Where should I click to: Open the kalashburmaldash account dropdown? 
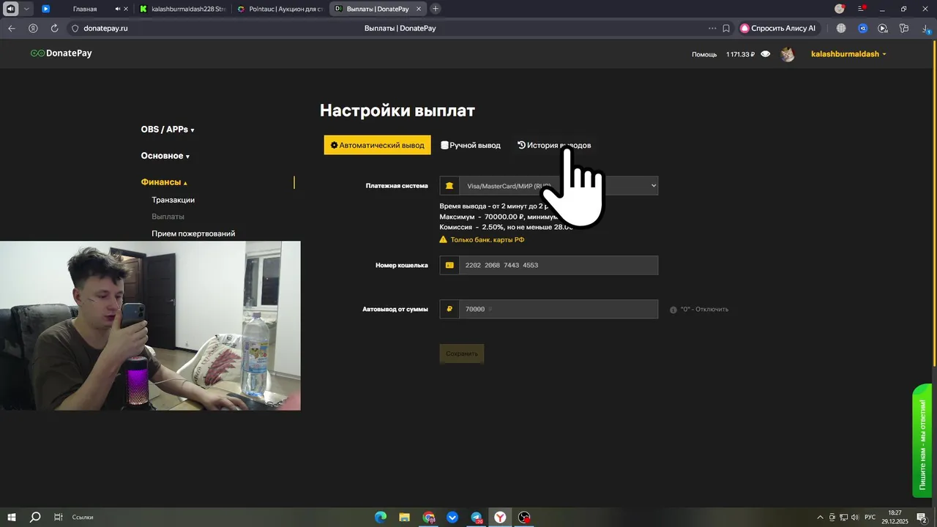[x=848, y=54]
